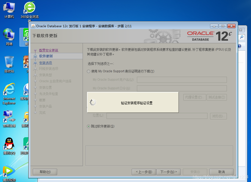Click the 安装类型 step

(x=45, y=75)
